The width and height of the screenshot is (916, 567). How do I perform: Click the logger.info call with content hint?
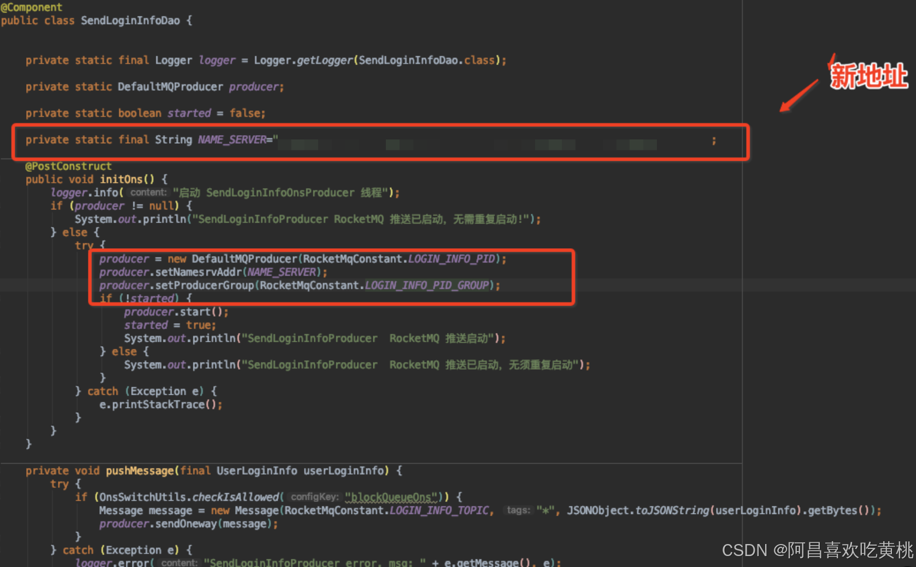point(225,192)
